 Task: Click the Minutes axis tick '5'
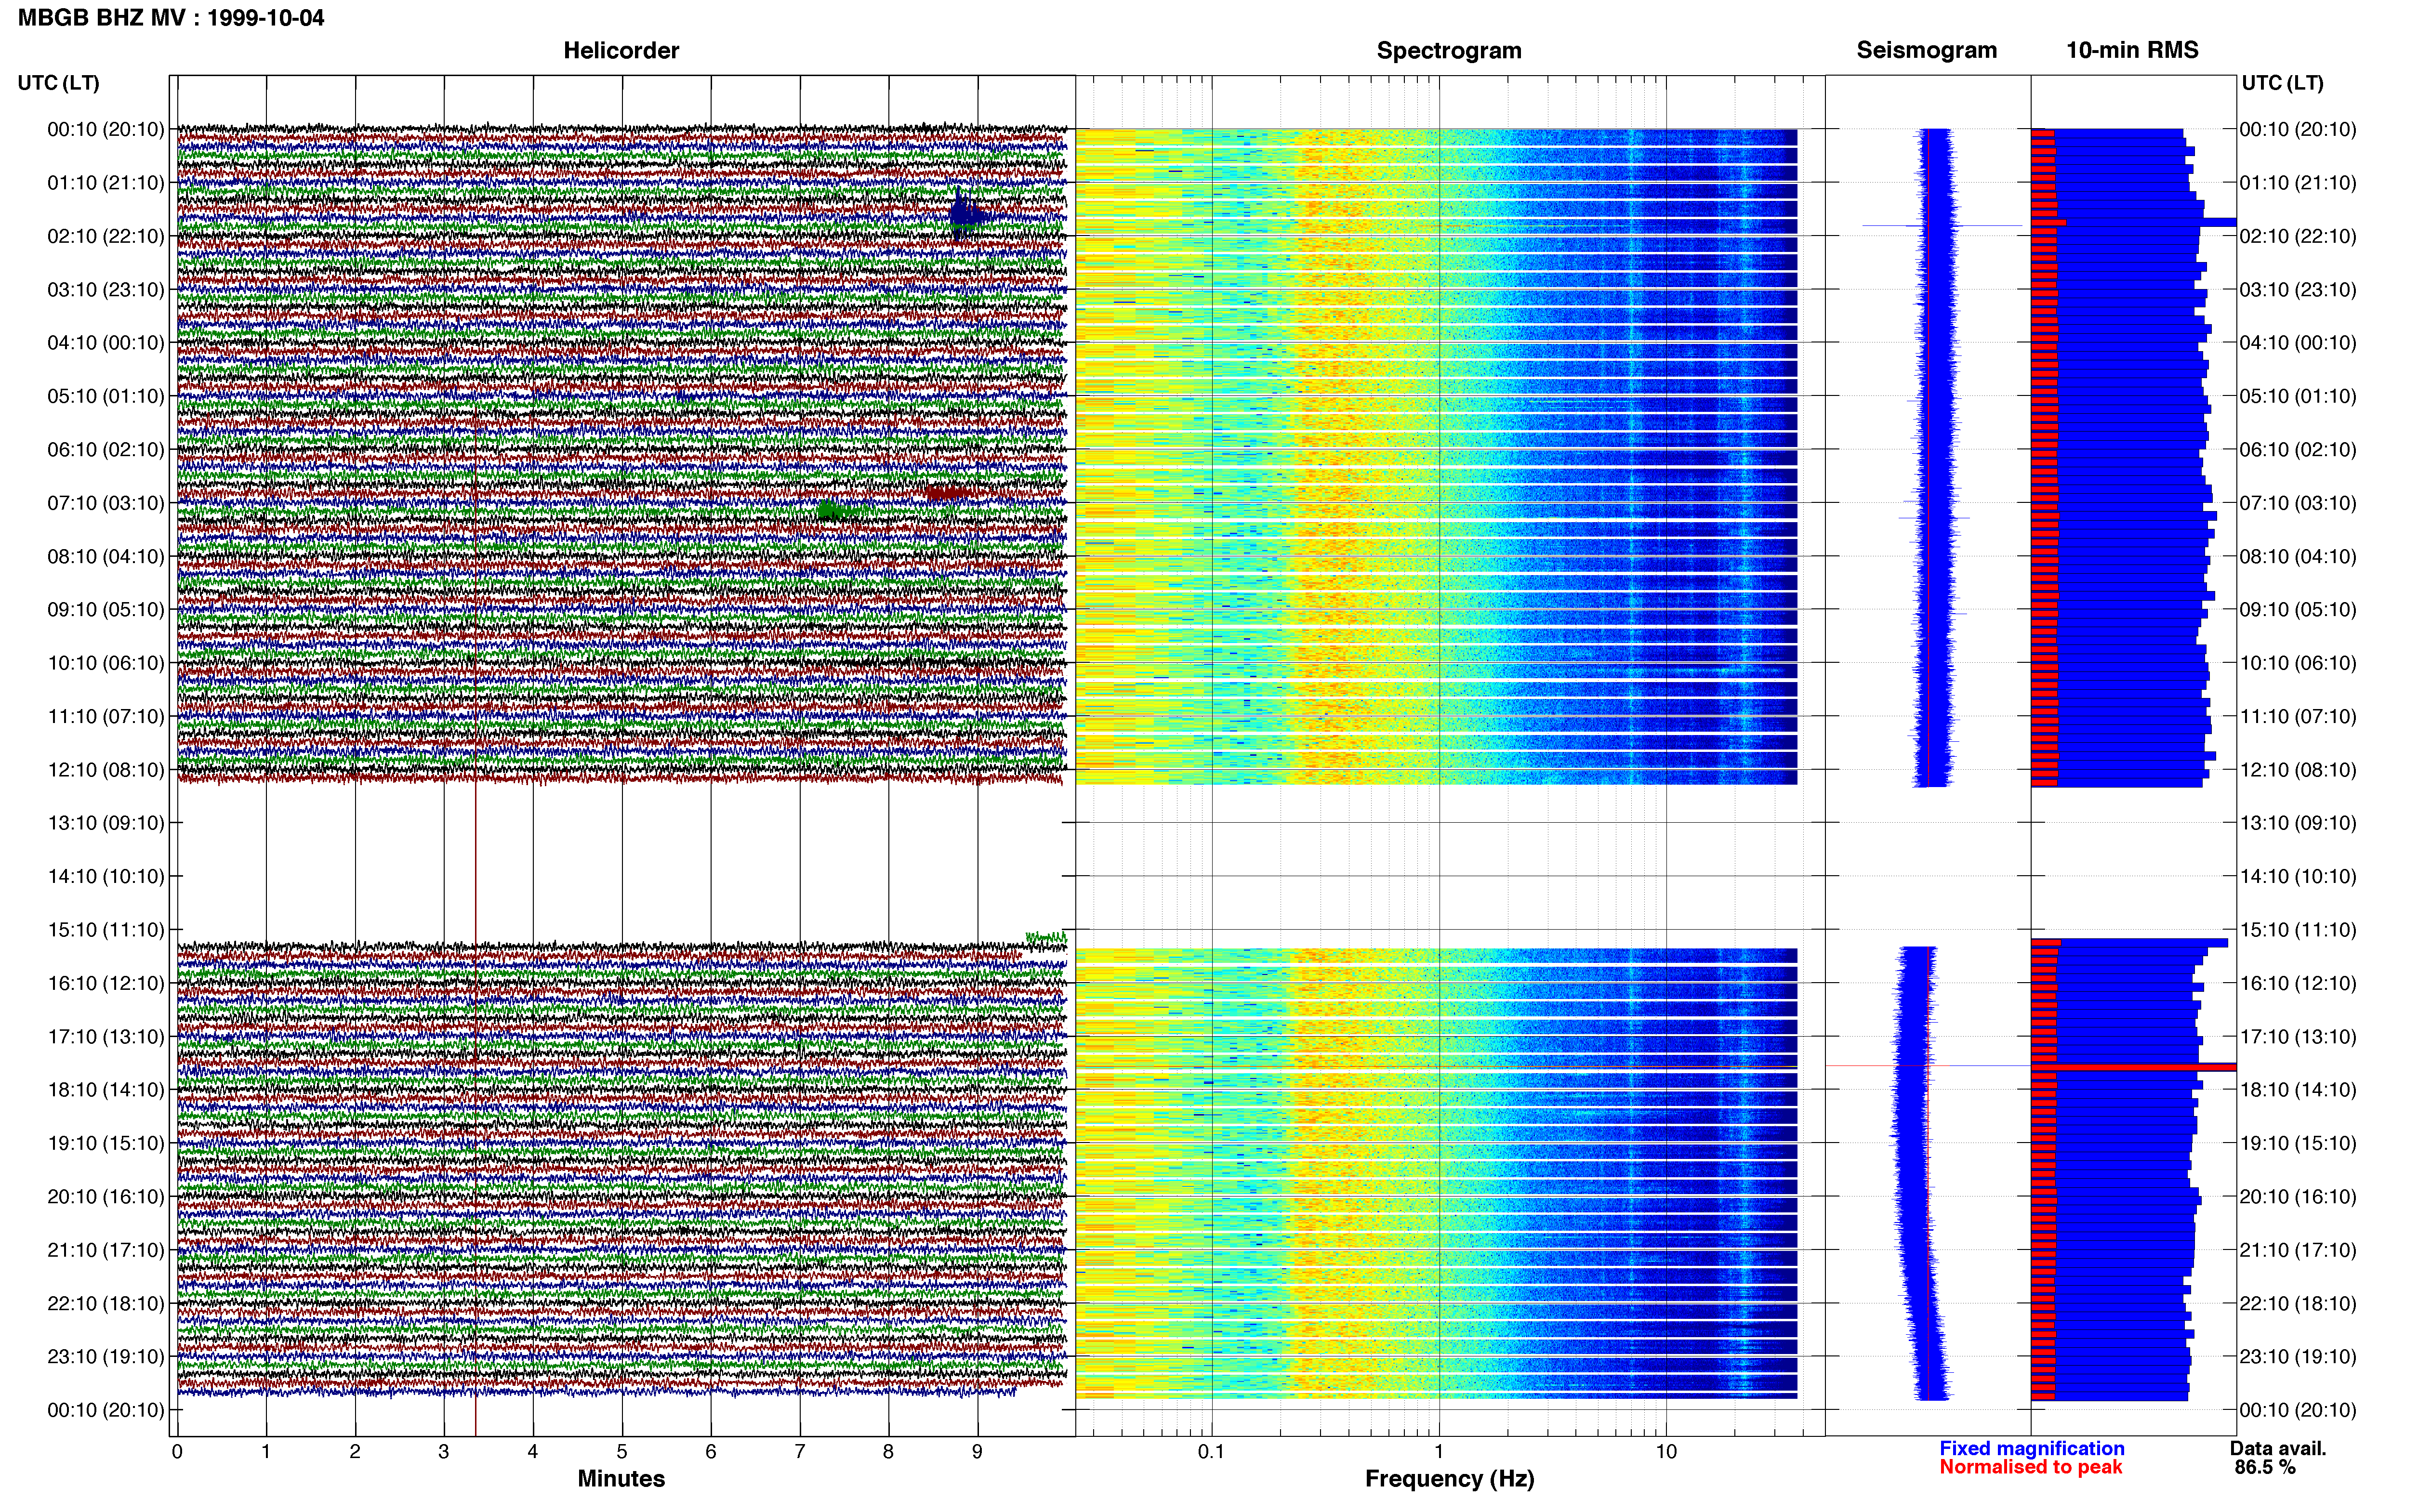[x=622, y=1451]
